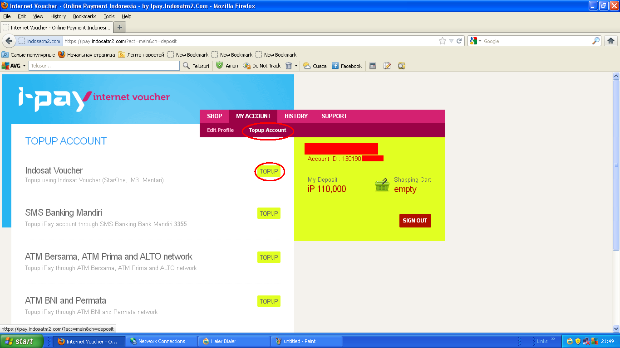Open Самые популярные bookmark folder
Viewport: 620px width, 348px height.
coord(29,54)
